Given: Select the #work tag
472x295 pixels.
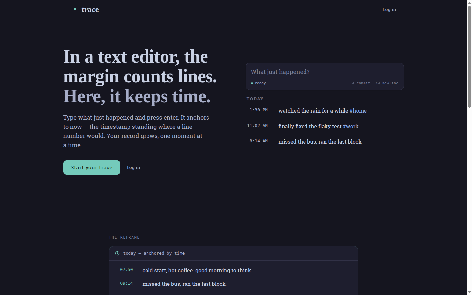Looking at the screenshot, I should click(350, 126).
